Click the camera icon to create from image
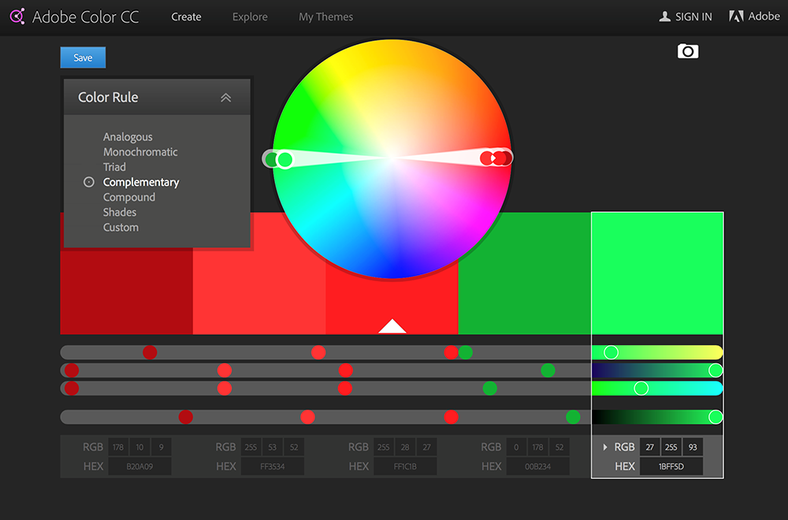 point(688,51)
